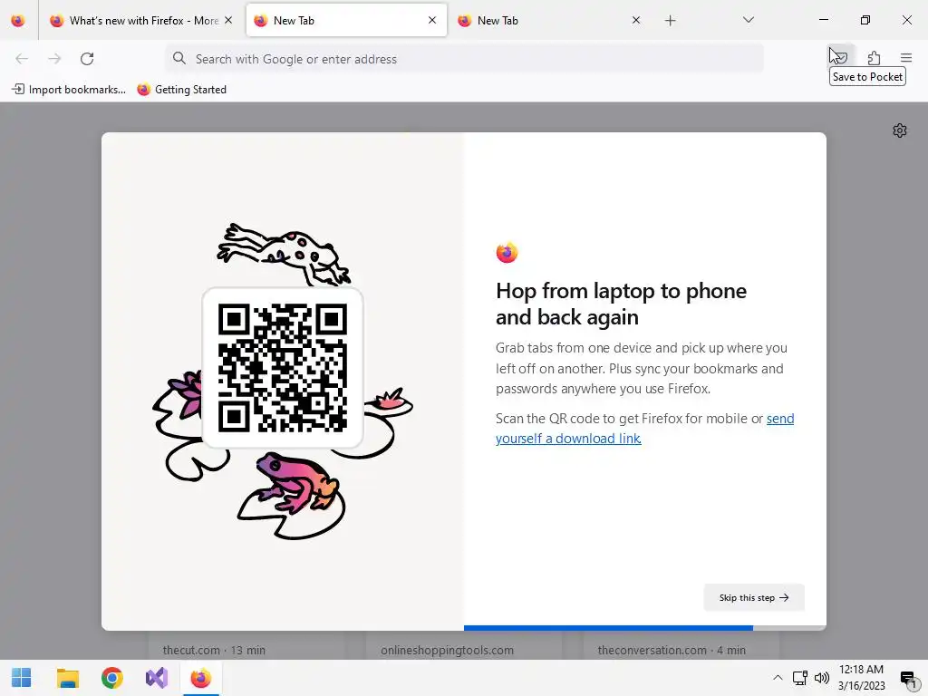The width and height of the screenshot is (928, 696).
Task: Select the middle New Tab
Action: tap(346, 21)
